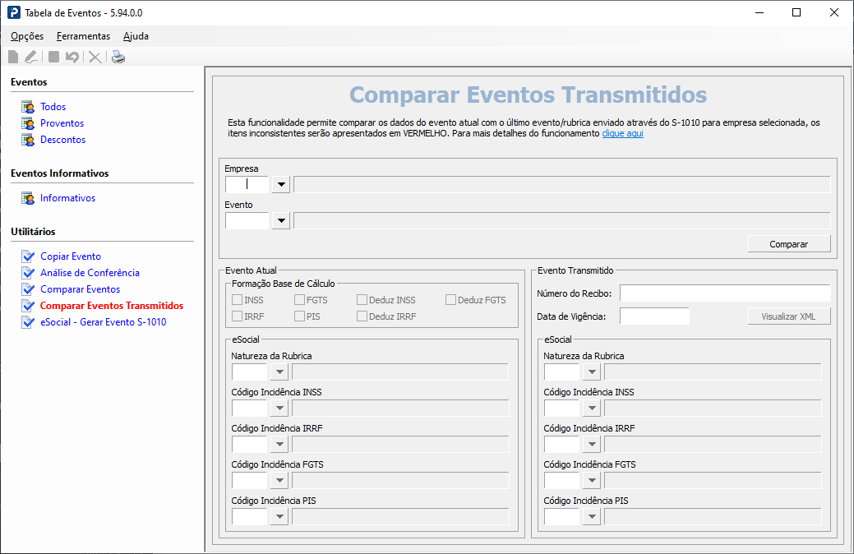Click the Número do Recibo input field
The image size is (854, 554).
pos(726,293)
